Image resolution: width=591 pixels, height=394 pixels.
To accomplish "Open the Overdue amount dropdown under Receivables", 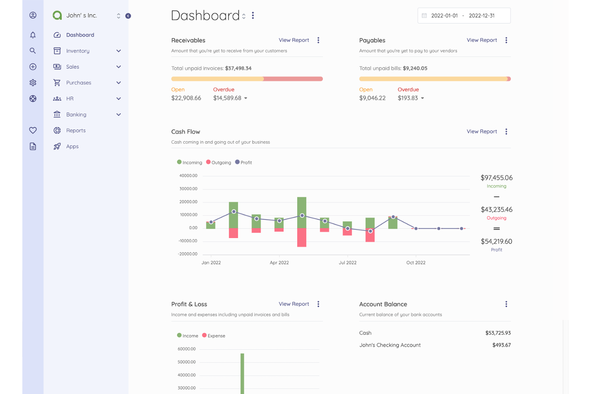I will [x=246, y=98].
